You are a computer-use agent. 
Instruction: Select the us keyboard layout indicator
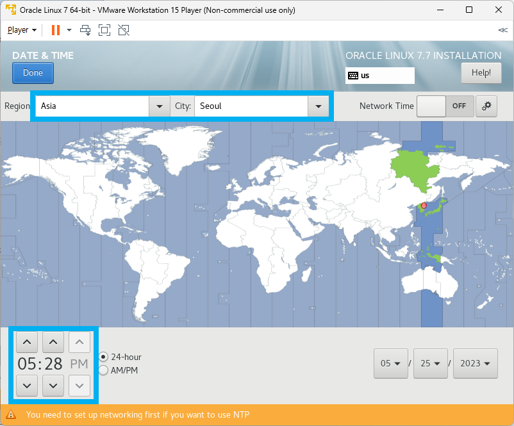coord(379,76)
